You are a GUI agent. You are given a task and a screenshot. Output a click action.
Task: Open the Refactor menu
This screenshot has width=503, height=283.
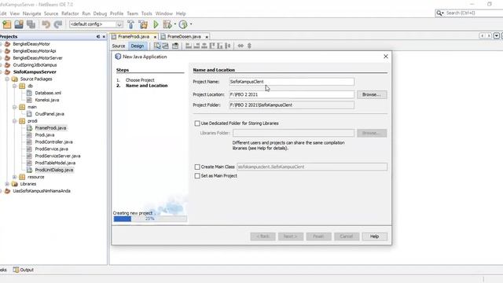(70, 13)
